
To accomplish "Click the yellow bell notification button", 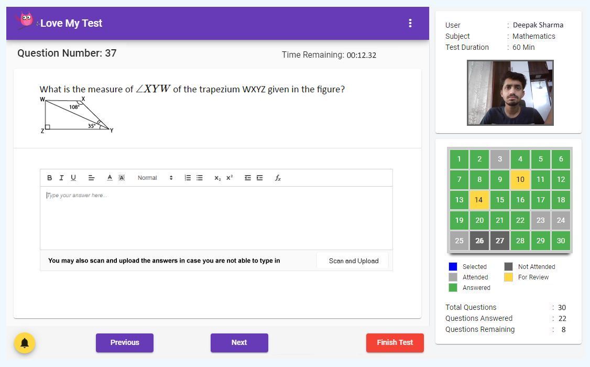I will click(x=25, y=343).
